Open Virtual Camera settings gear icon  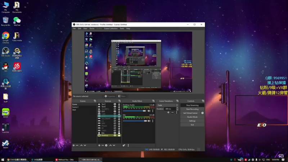point(202,113)
